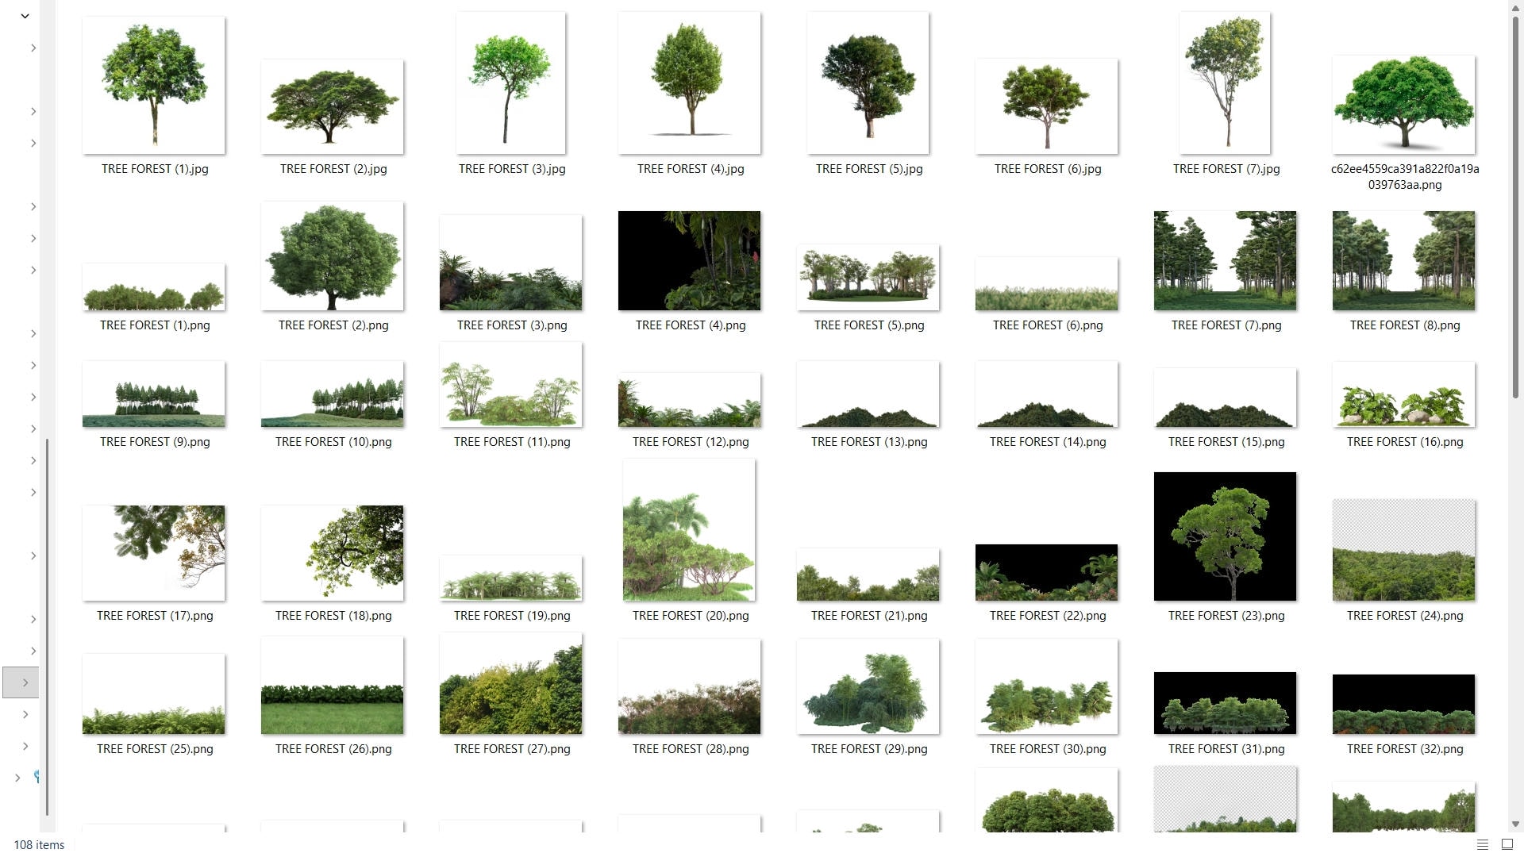Switch to large thumbnails view icon
This screenshot has height=857, width=1524.
pyautogui.click(x=1507, y=844)
